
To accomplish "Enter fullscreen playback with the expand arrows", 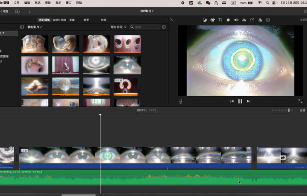I will click(x=300, y=101).
